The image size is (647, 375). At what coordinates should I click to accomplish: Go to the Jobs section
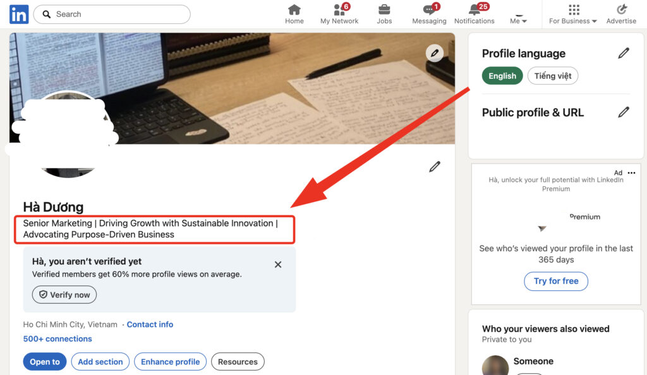(x=384, y=15)
